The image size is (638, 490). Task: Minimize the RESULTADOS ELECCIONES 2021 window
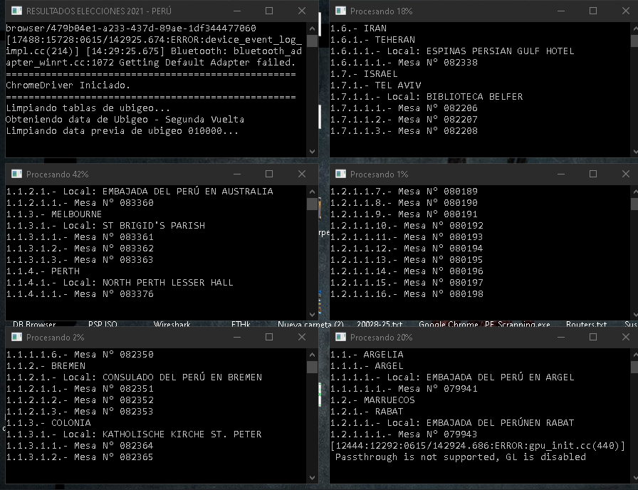(x=237, y=11)
